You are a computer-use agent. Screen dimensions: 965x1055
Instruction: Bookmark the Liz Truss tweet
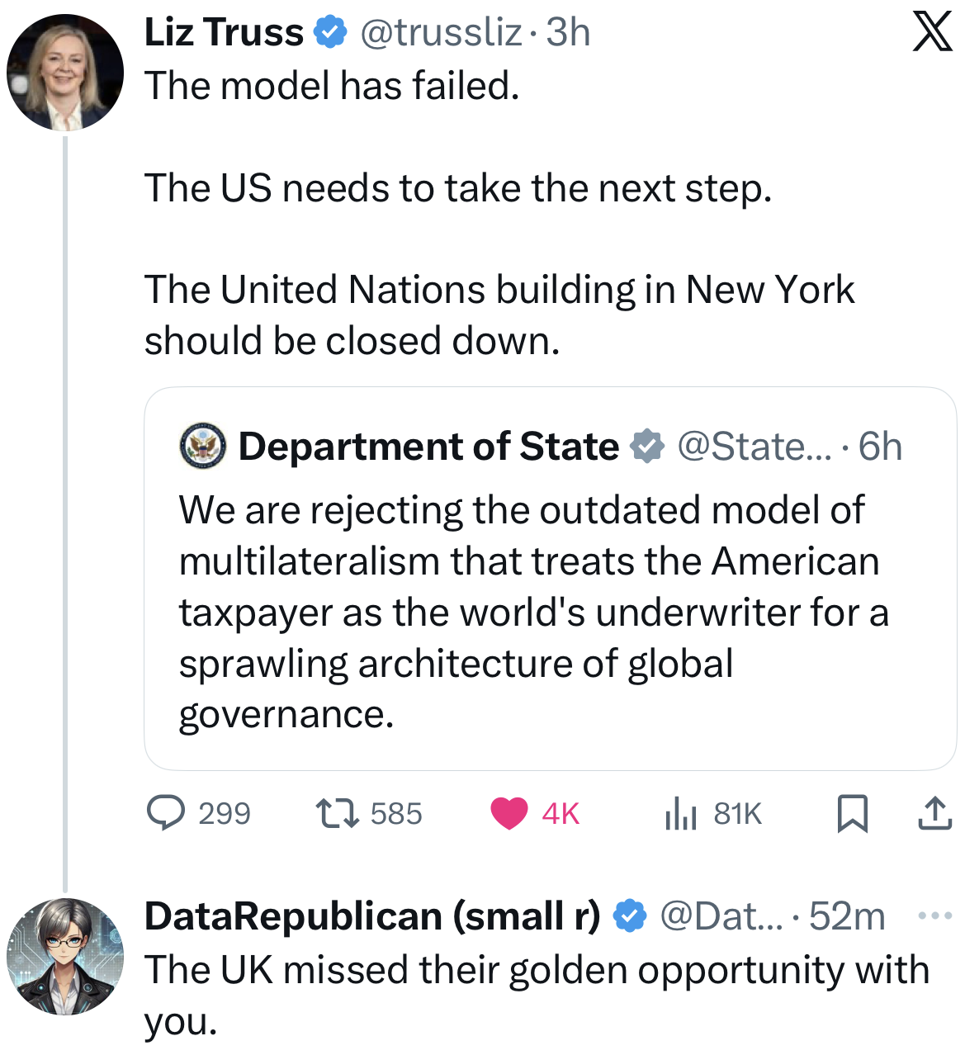[x=853, y=813]
